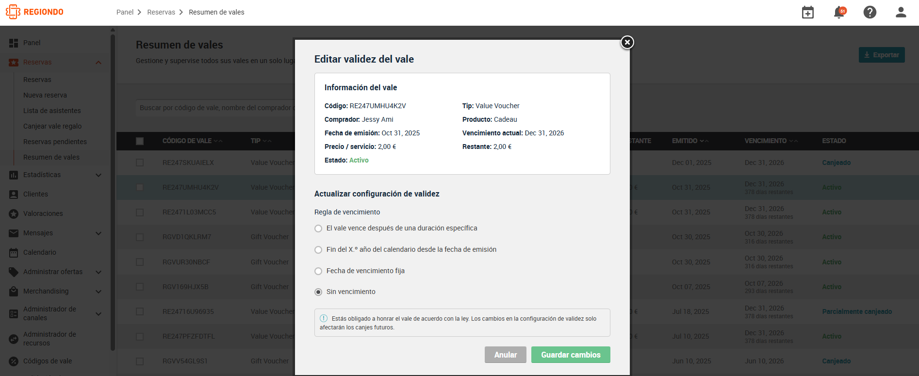Open the user account profile icon

901,12
